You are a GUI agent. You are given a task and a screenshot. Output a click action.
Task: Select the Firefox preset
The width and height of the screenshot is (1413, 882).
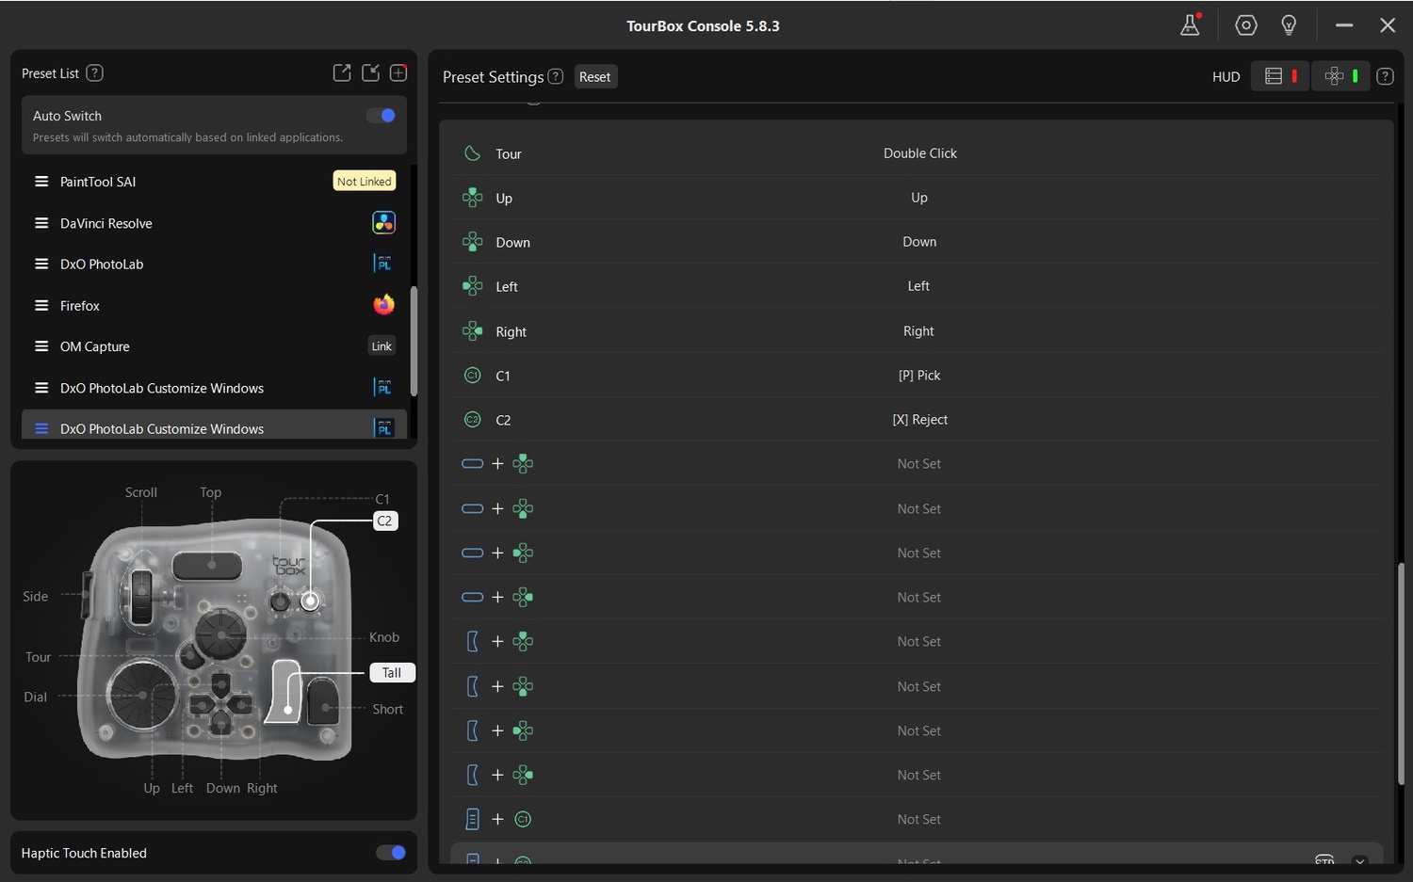click(x=80, y=306)
